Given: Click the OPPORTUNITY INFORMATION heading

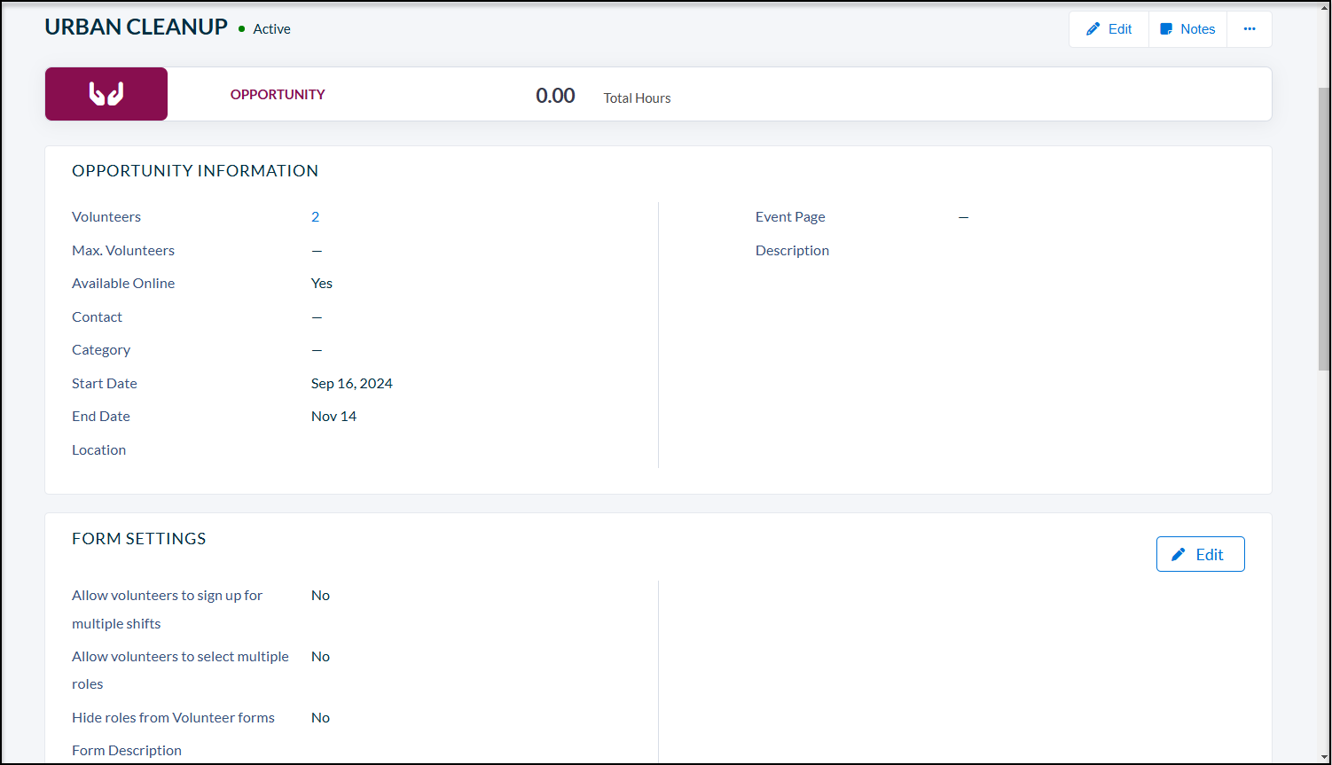Looking at the screenshot, I should [x=195, y=171].
